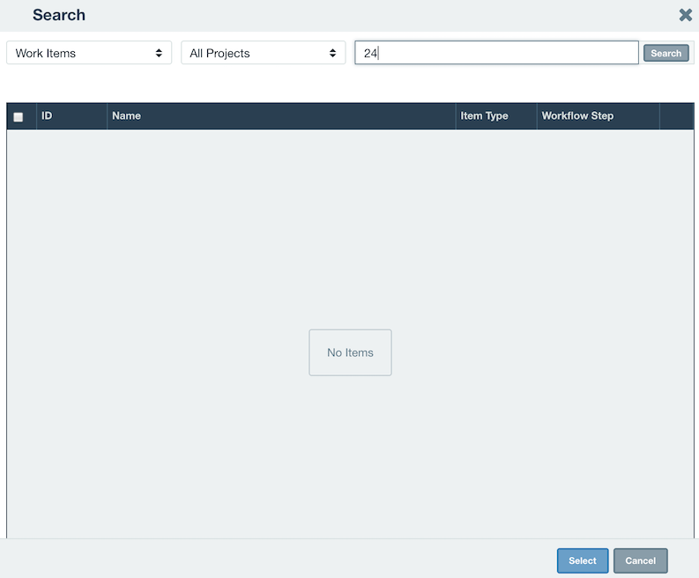Sort by the Name column header
Screen dimensions: 699x578
[281, 116]
